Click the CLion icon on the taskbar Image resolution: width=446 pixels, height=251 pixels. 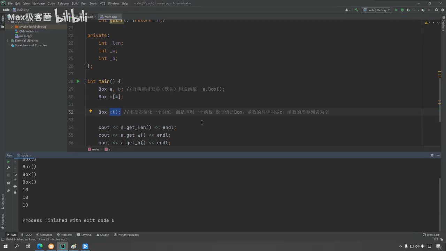[62, 246]
